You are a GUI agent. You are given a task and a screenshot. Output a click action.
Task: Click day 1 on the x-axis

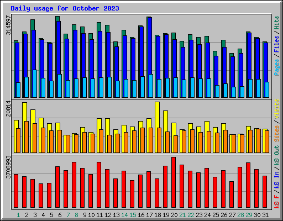click(18, 215)
